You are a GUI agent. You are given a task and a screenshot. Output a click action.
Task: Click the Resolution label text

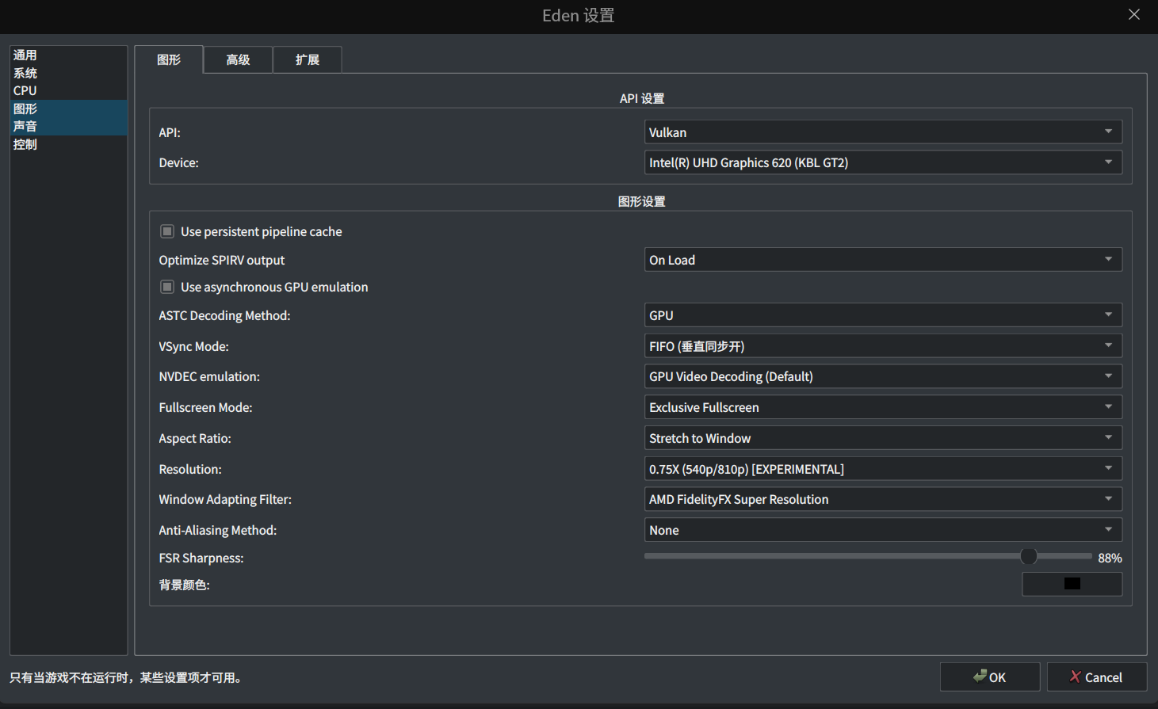tap(190, 469)
